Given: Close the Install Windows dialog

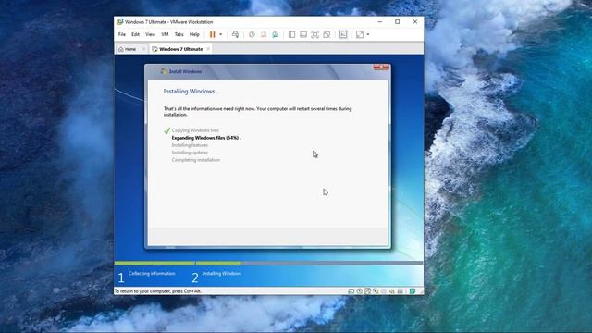Looking at the screenshot, I should coord(381,68).
